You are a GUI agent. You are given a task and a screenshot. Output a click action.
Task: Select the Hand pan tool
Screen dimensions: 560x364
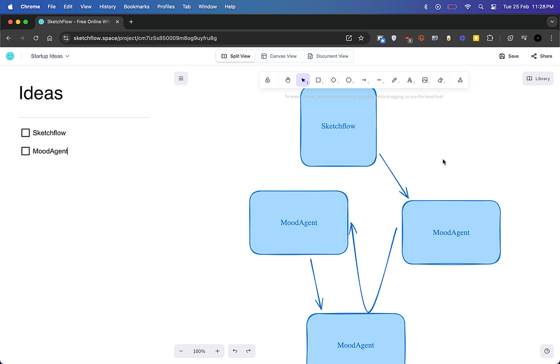pos(288,80)
